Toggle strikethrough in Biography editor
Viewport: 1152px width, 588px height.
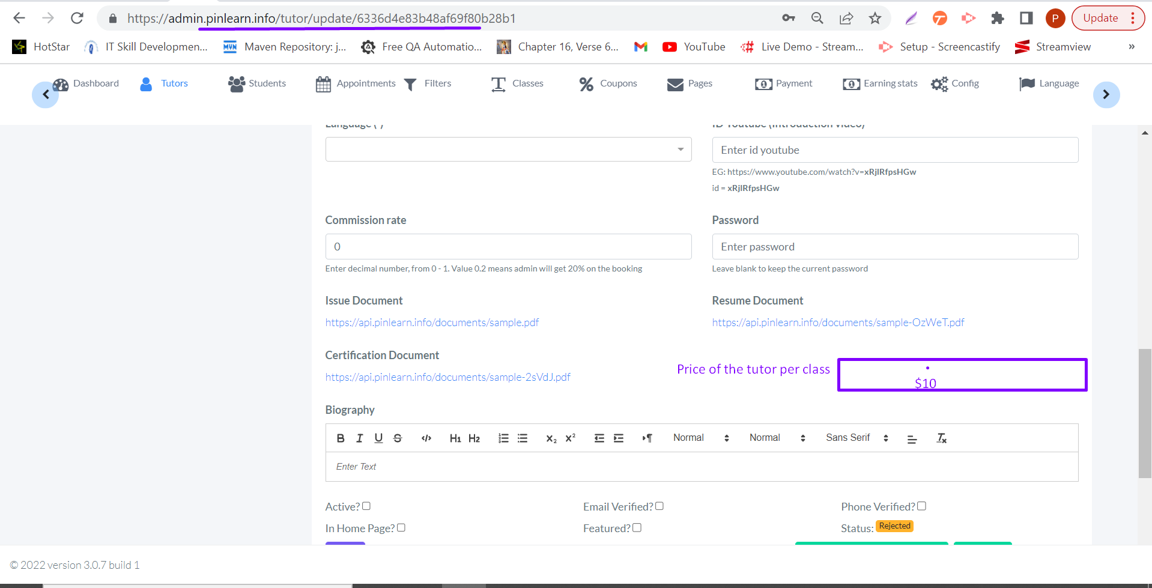coord(398,438)
